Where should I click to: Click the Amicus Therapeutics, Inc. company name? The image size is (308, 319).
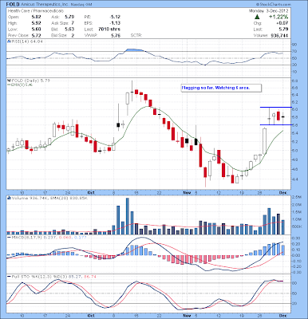[44, 5]
